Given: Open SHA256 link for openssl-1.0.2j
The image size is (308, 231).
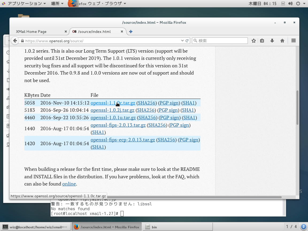Looking at the screenshot, I should click(146, 110).
